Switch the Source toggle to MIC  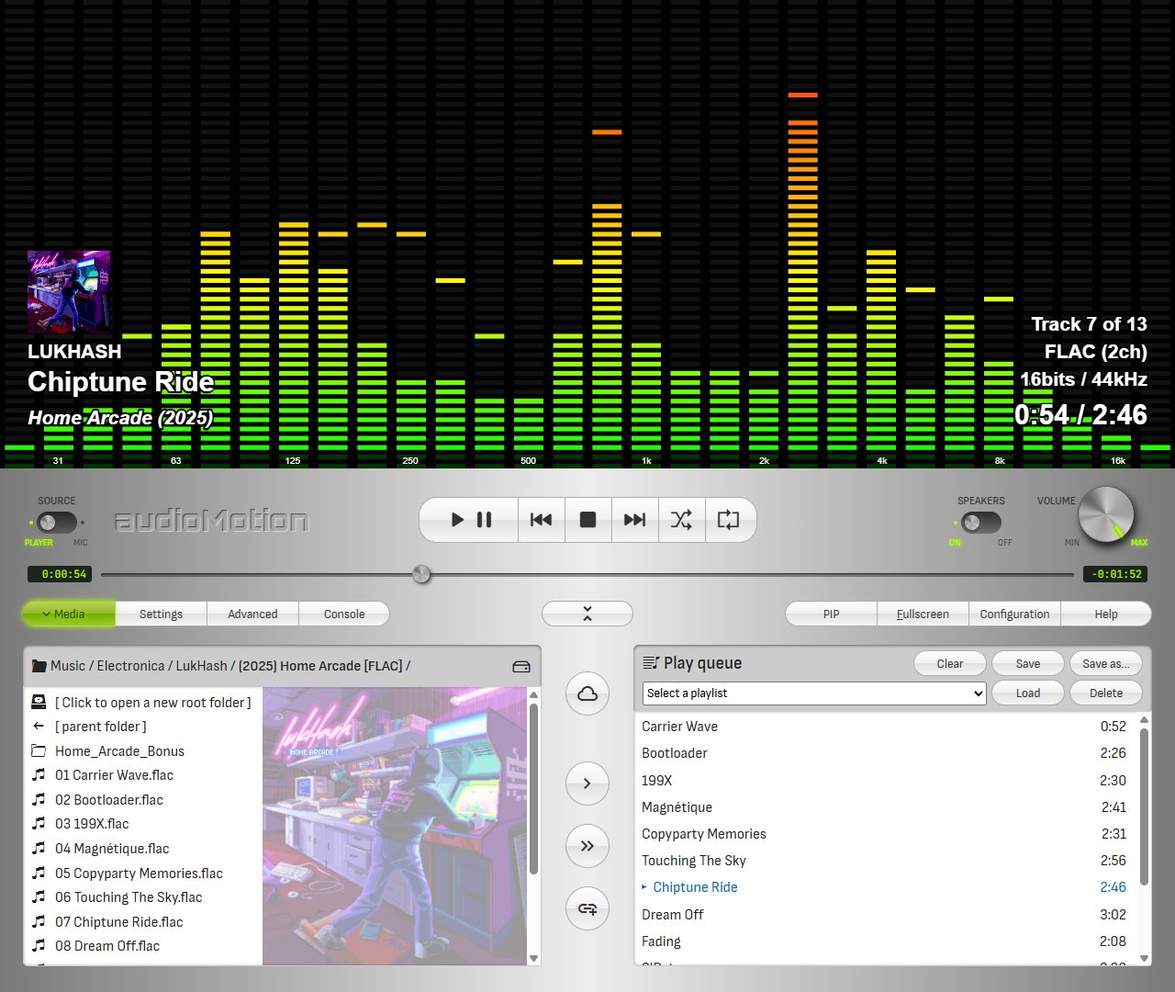click(57, 522)
